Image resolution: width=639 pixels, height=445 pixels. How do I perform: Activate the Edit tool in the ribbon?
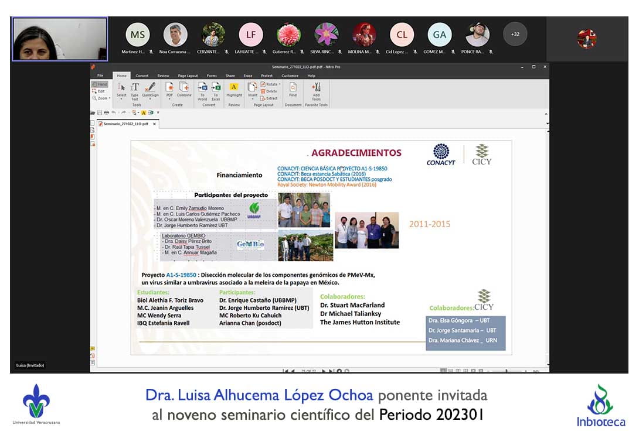(99, 91)
